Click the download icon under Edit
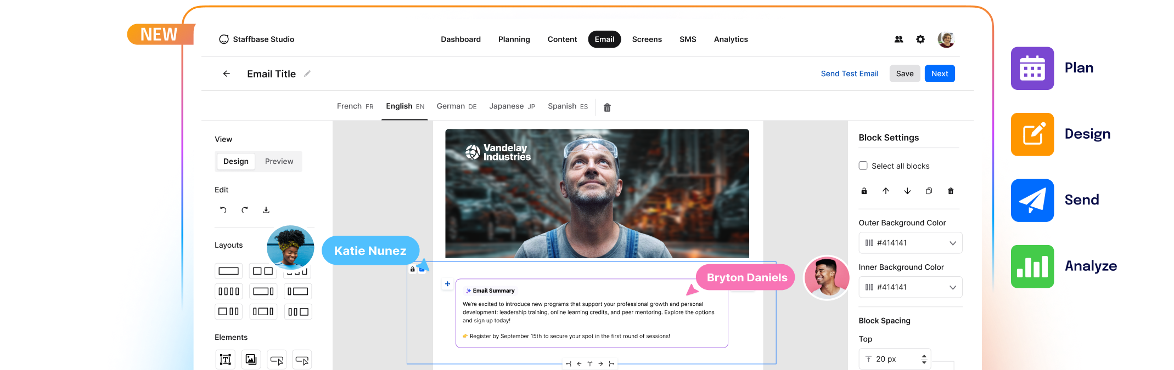1174x370 pixels. tap(266, 210)
